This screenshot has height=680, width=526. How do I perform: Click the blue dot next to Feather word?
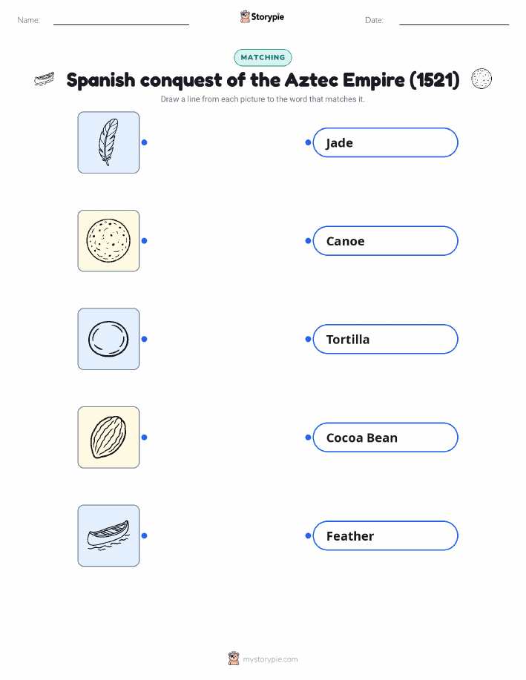point(308,535)
